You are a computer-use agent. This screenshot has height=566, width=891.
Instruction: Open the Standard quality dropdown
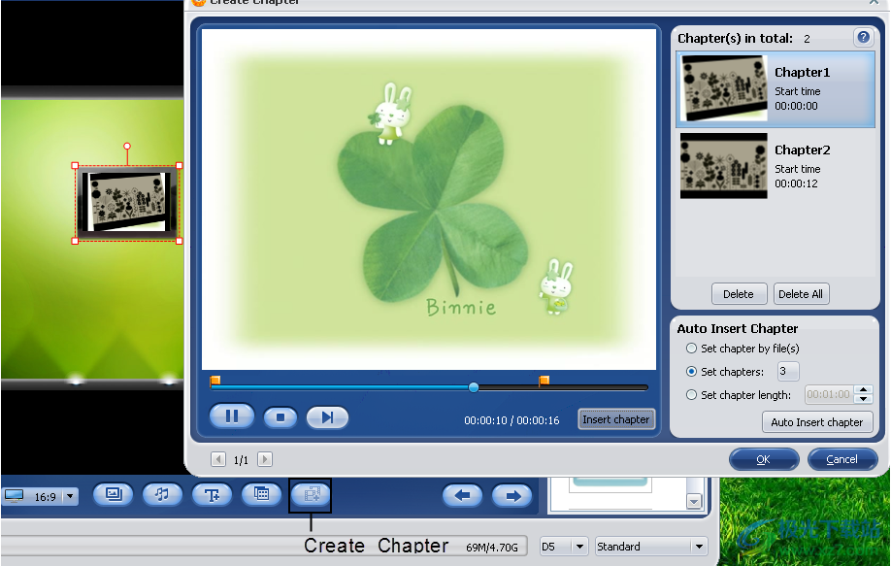[x=699, y=547]
